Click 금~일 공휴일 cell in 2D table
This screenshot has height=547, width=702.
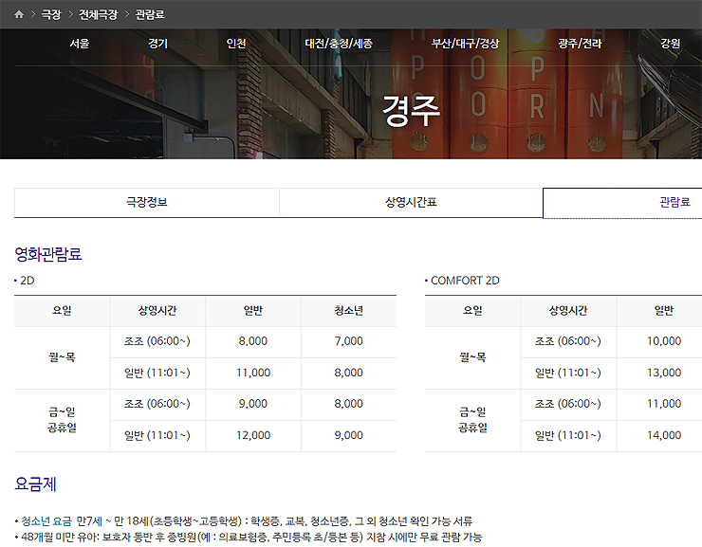pyautogui.click(x=62, y=420)
